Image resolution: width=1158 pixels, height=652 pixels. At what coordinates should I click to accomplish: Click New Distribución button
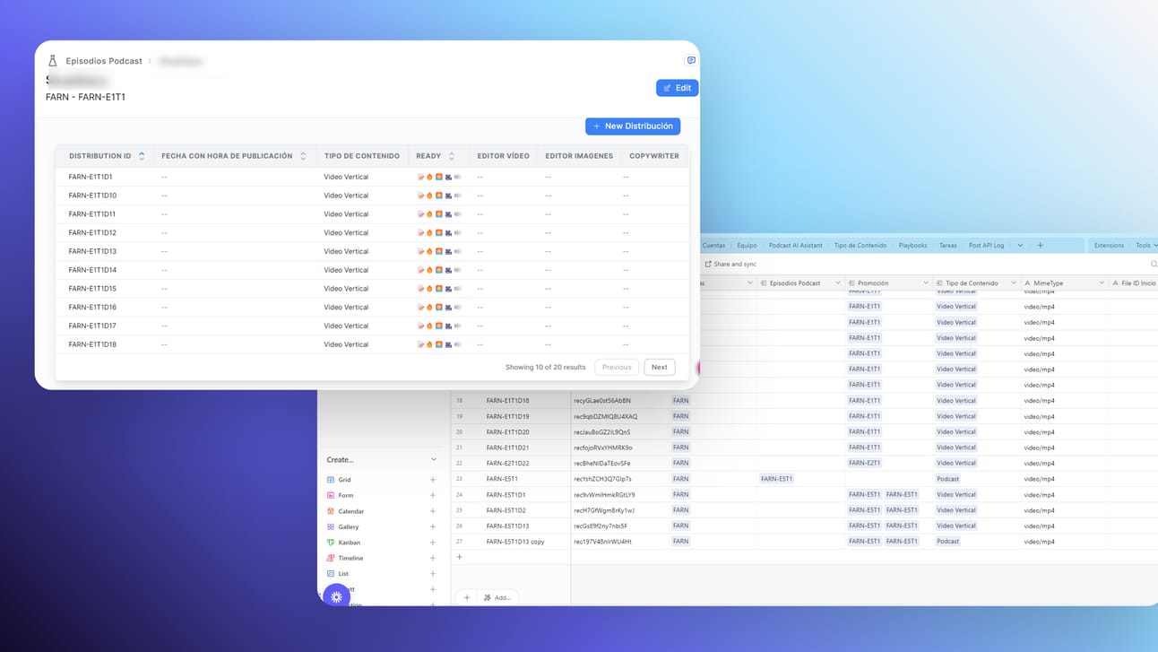click(x=633, y=126)
